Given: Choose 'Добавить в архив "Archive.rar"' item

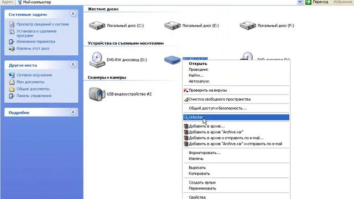Looking at the screenshot, I should click(236, 132).
